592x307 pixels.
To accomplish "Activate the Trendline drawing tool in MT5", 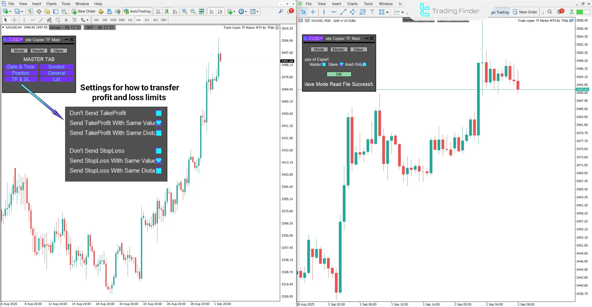I will [343, 12].
